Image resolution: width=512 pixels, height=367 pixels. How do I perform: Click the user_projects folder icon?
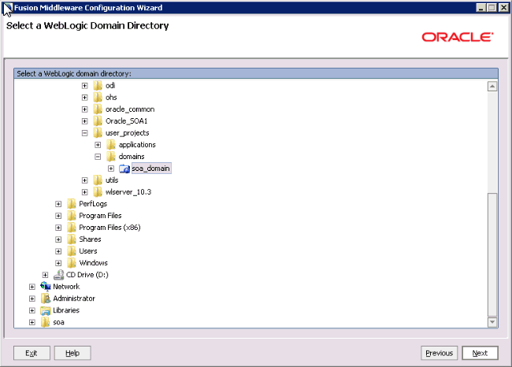pos(98,133)
